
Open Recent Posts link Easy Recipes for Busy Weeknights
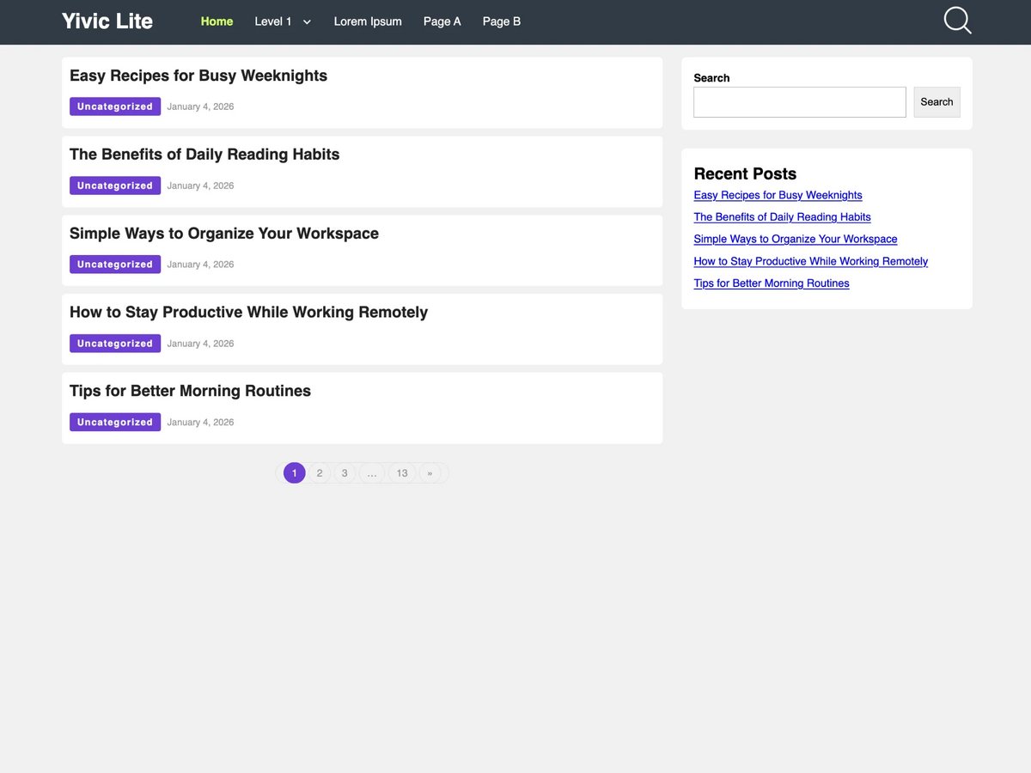778,195
